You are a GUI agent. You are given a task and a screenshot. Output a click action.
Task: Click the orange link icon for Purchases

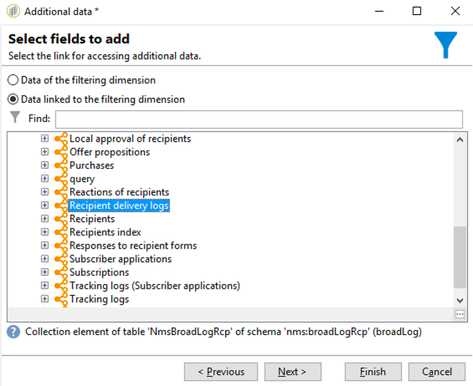click(x=61, y=166)
